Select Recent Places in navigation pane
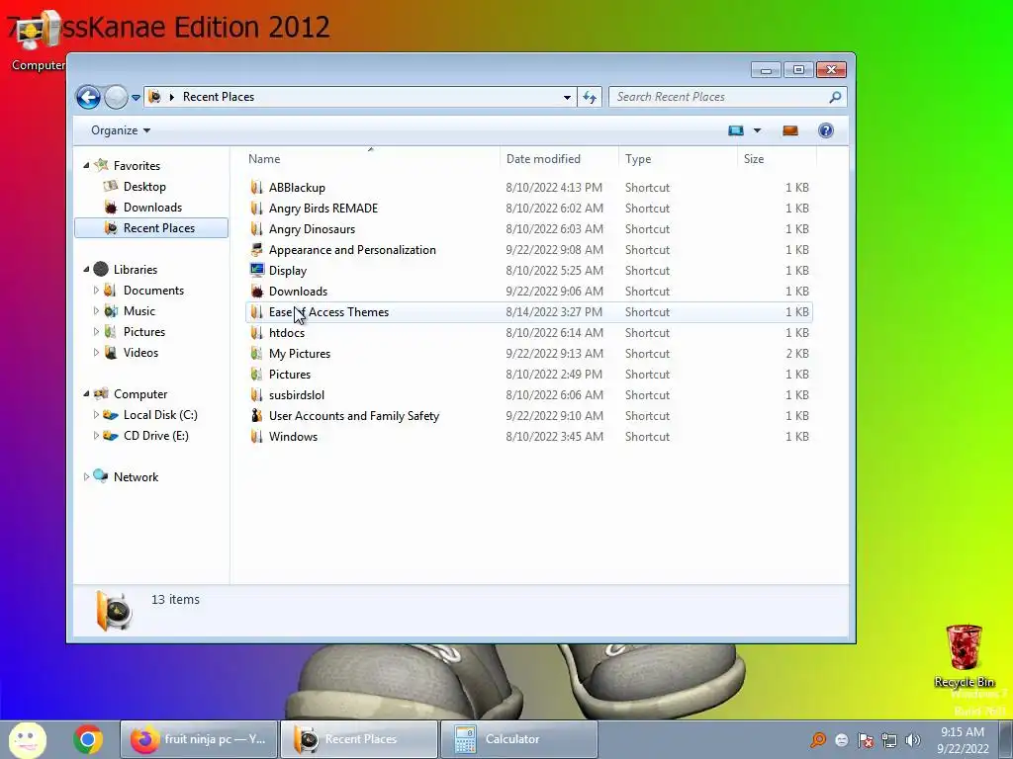 [151, 228]
